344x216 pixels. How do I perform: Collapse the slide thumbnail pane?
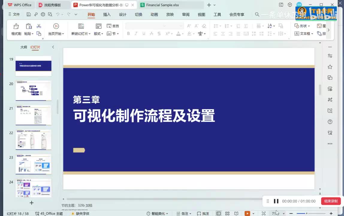coord(53,47)
